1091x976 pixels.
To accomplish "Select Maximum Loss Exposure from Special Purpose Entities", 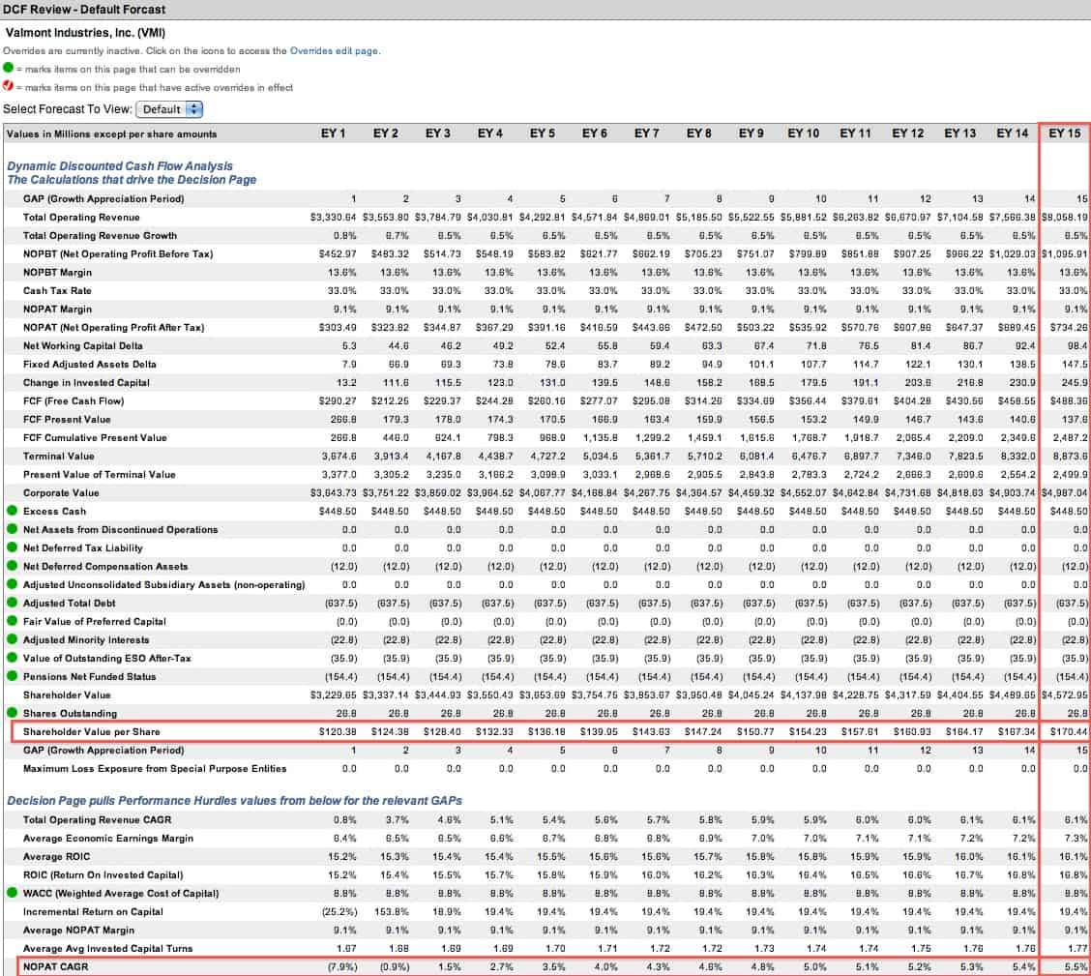I will [155, 768].
